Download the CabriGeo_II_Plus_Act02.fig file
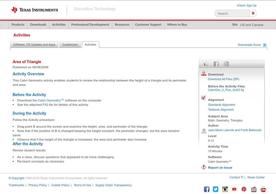This screenshot has width=276, height=194. tap(226, 90)
